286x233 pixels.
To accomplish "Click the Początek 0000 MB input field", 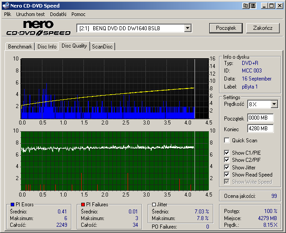I will click(261, 118).
